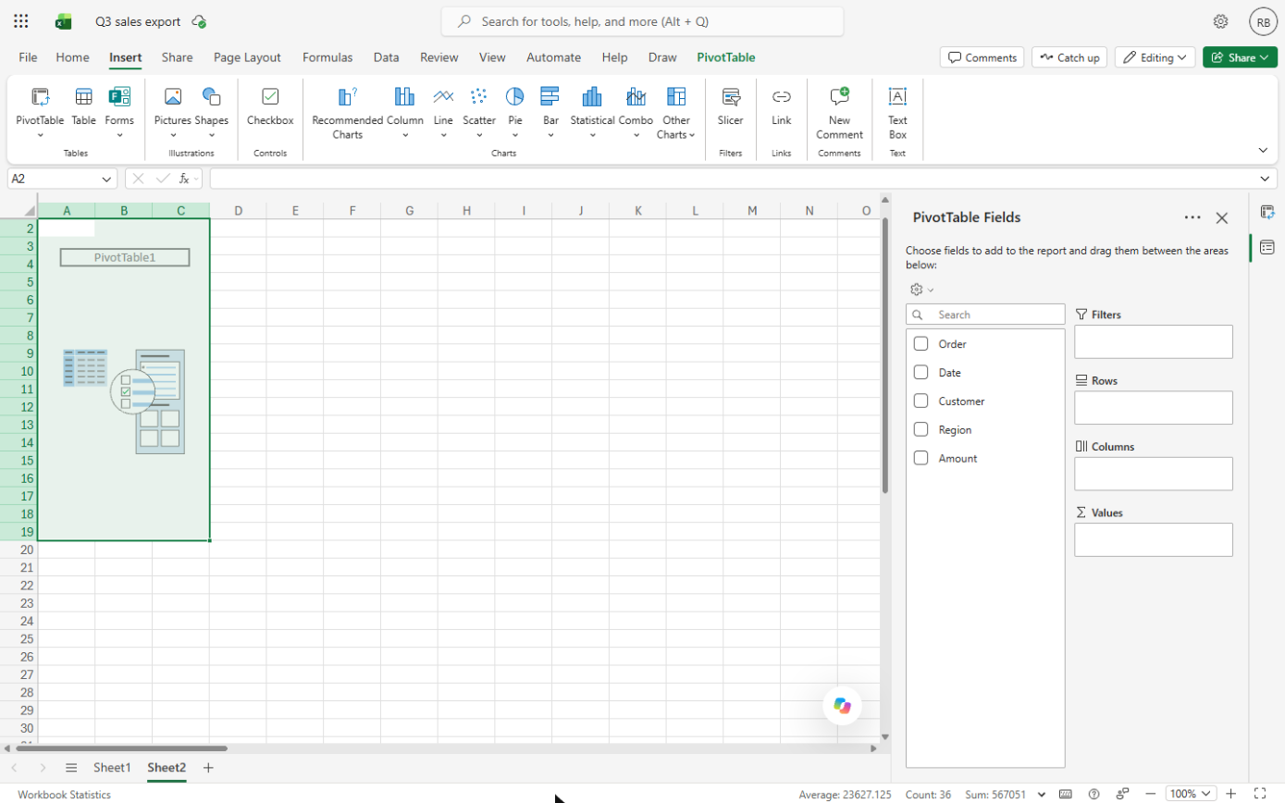The height and width of the screenshot is (803, 1285).
Task: Open Workbook Statistics in status bar
Action: pos(64,795)
